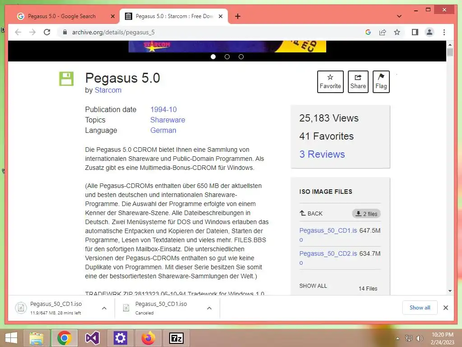Click Chrome icon in taskbar

[x=64, y=338]
